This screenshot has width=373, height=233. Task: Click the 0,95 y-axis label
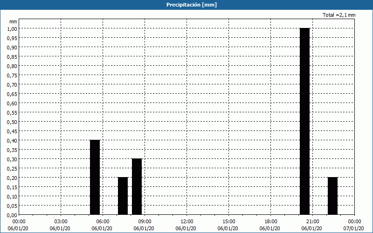(12, 38)
